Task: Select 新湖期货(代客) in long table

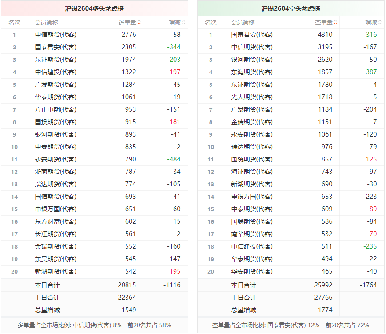Action: point(56,271)
